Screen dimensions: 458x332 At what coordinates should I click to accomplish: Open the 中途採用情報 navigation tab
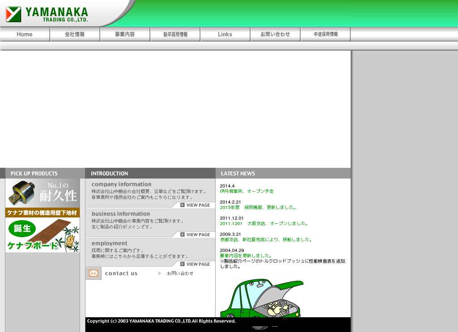[325, 34]
